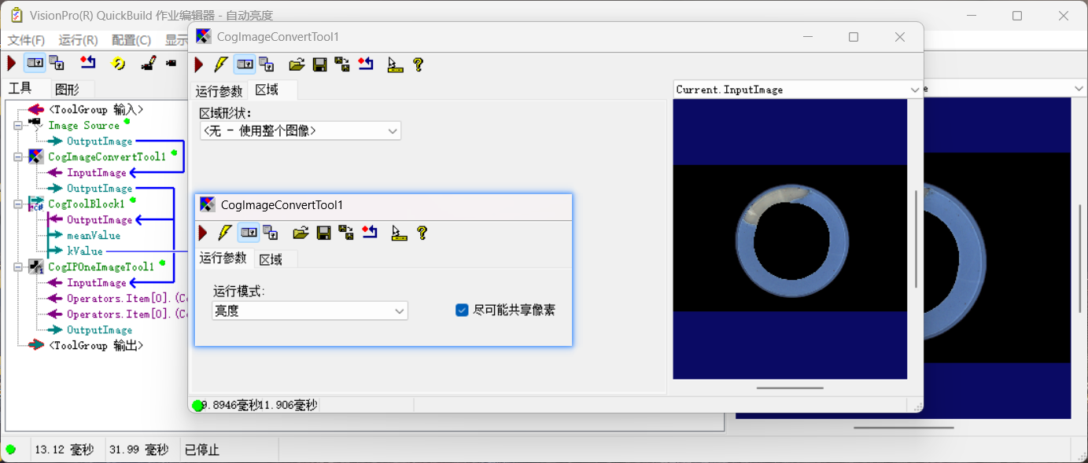Screen dimensions: 1088x463
Task: Help question mark in back CogImageConvertTool1 window
Action: click(418, 64)
